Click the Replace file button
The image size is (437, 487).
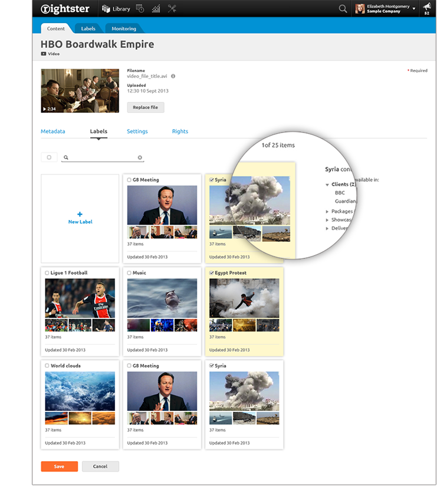145,107
